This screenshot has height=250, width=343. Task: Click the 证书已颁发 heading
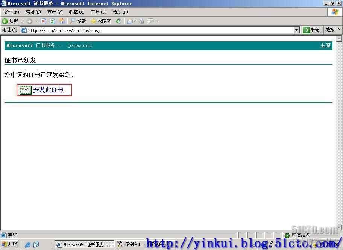20,60
